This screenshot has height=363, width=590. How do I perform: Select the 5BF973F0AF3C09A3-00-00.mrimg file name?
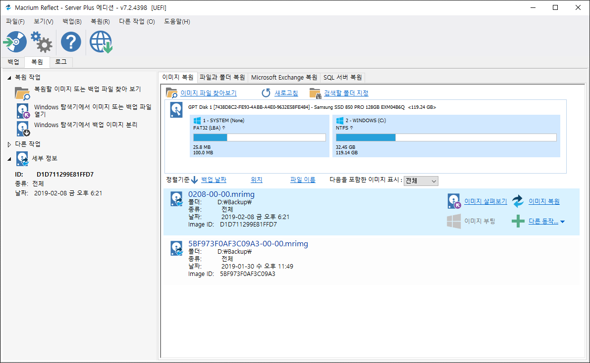[x=248, y=243]
